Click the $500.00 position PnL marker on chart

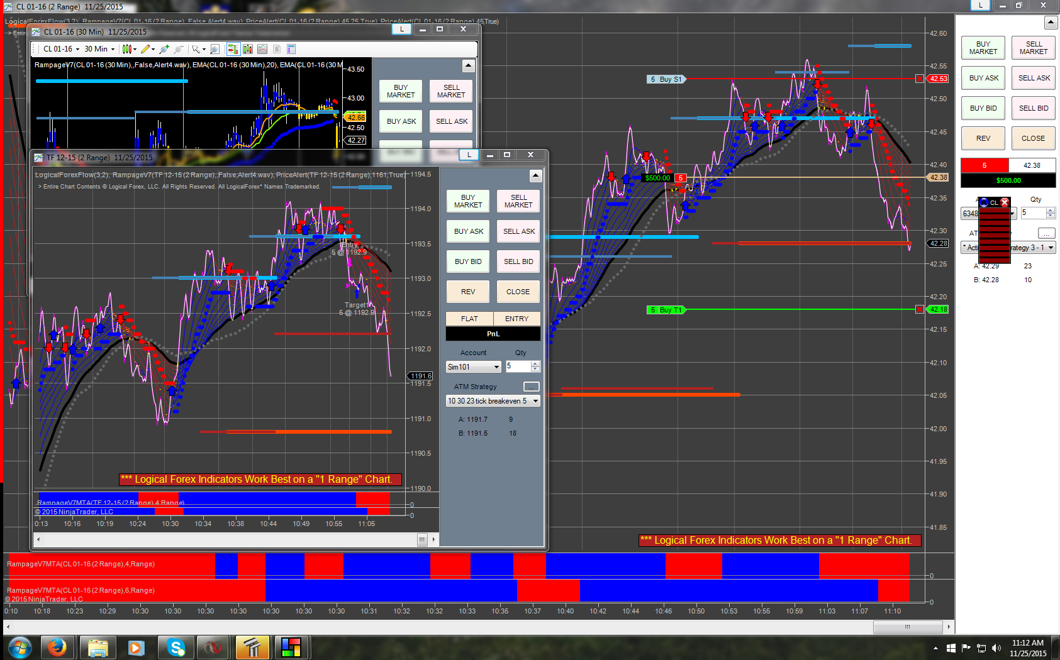[x=657, y=178]
